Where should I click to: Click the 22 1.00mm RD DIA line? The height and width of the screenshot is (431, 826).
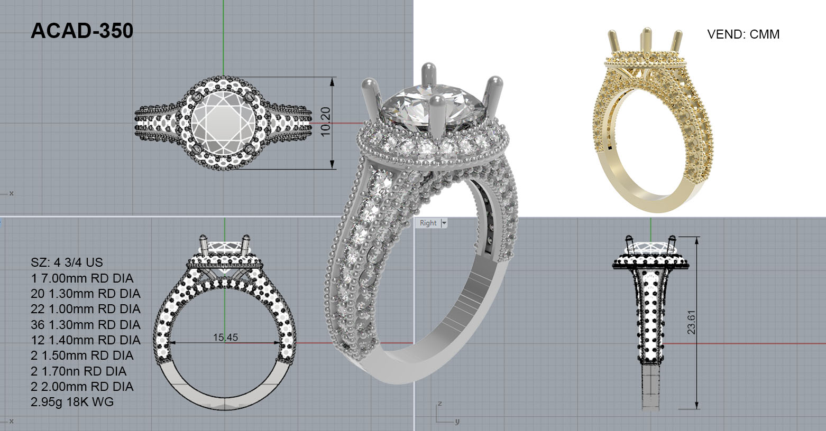86,308
